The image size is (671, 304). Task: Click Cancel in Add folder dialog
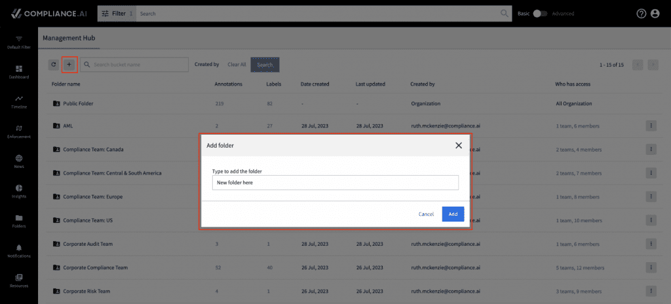click(x=426, y=214)
